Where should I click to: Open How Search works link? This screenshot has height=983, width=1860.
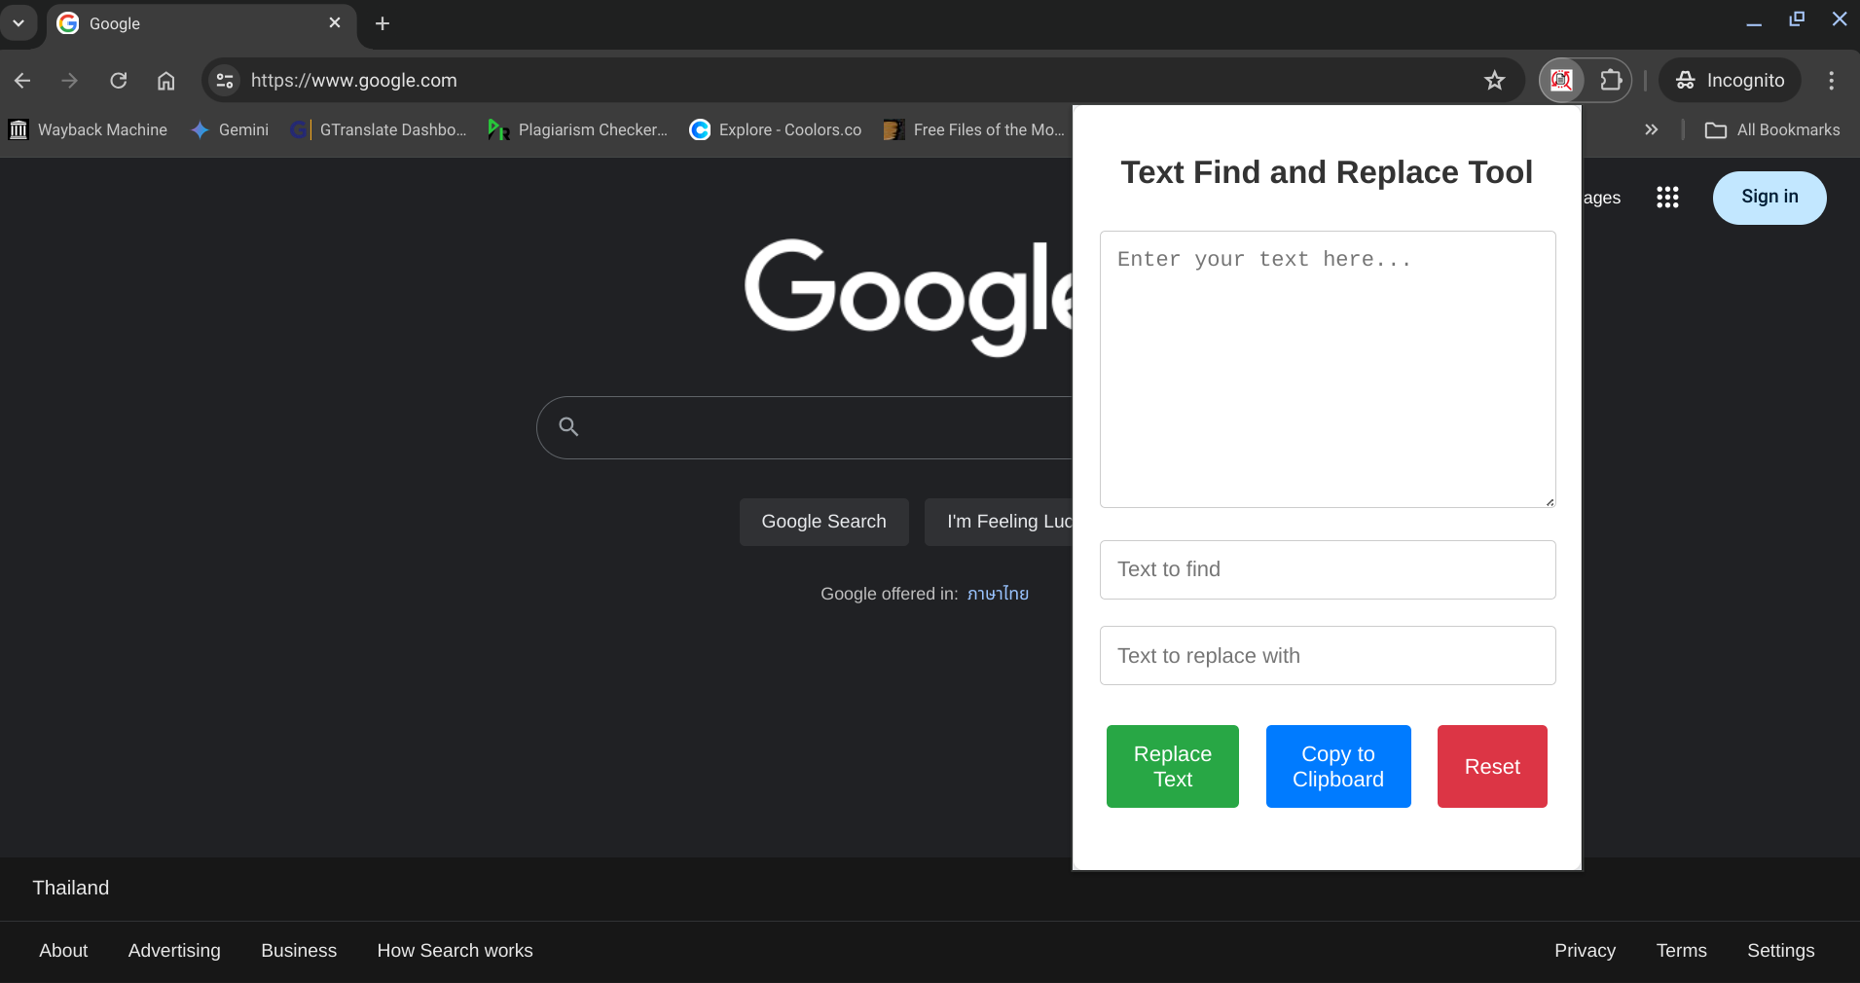pos(455,951)
